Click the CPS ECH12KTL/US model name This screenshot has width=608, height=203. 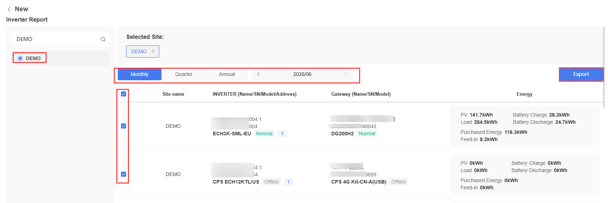click(236, 182)
